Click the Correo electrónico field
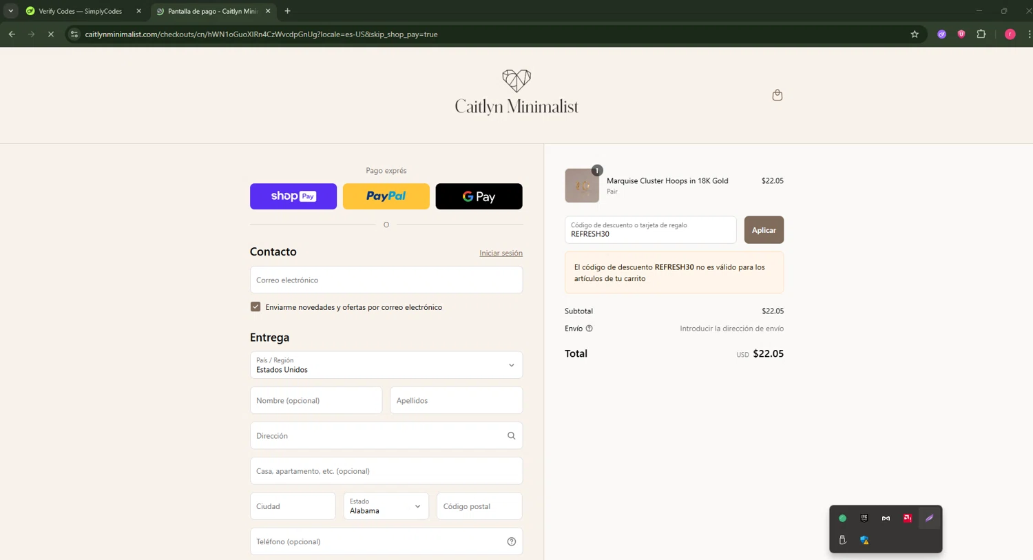1033x560 pixels. pyautogui.click(x=386, y=280)
